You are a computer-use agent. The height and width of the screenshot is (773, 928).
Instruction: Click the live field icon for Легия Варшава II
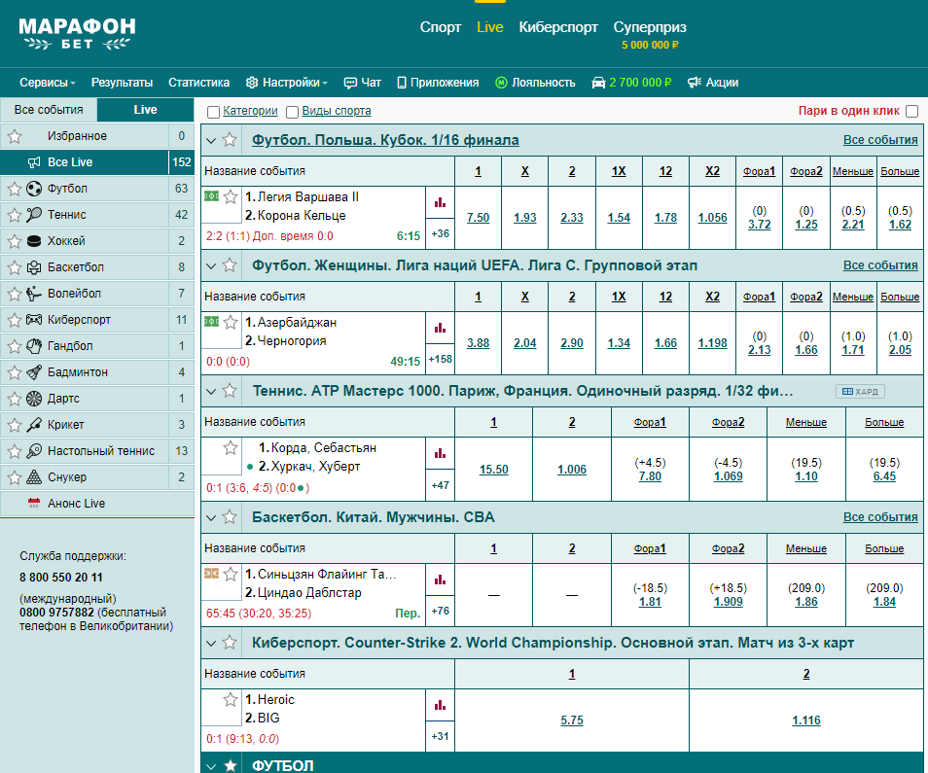pyautogui.click(x=211, y=195)
